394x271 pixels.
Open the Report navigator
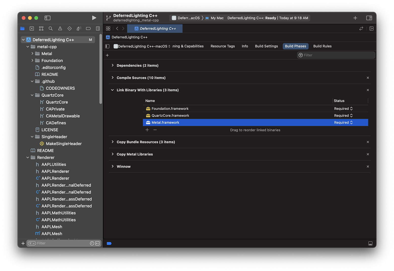click(98, 28)
